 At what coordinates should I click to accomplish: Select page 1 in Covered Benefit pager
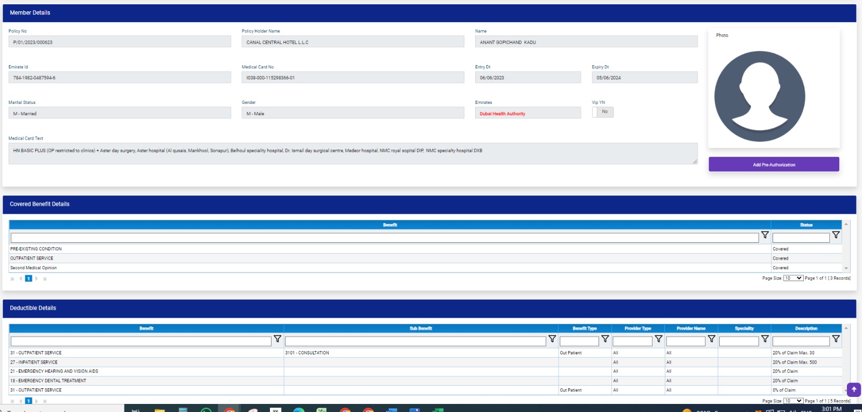[x=29, y=279]
